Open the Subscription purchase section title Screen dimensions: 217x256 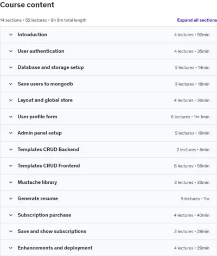tap(44, 215)
